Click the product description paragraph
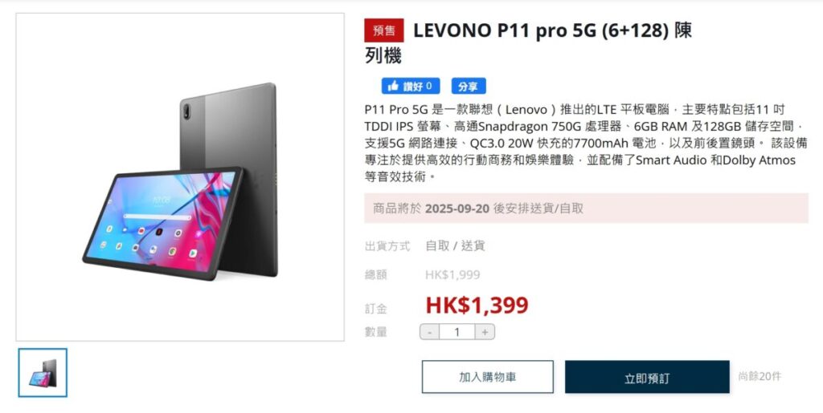The width and height of the screenshot is (823, 413). [586, 143]
